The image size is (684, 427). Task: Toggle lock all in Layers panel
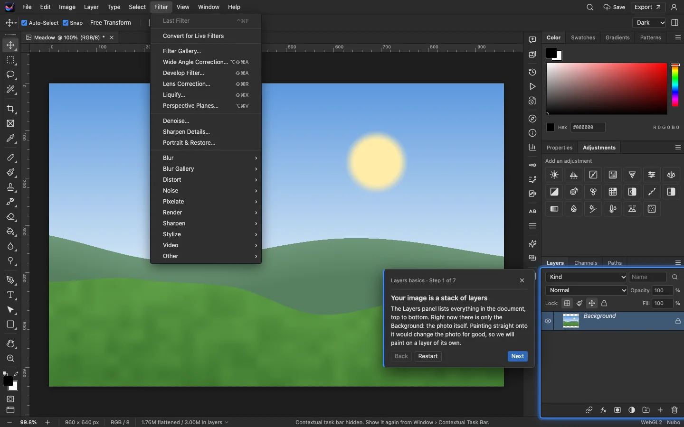click(604, 303)
